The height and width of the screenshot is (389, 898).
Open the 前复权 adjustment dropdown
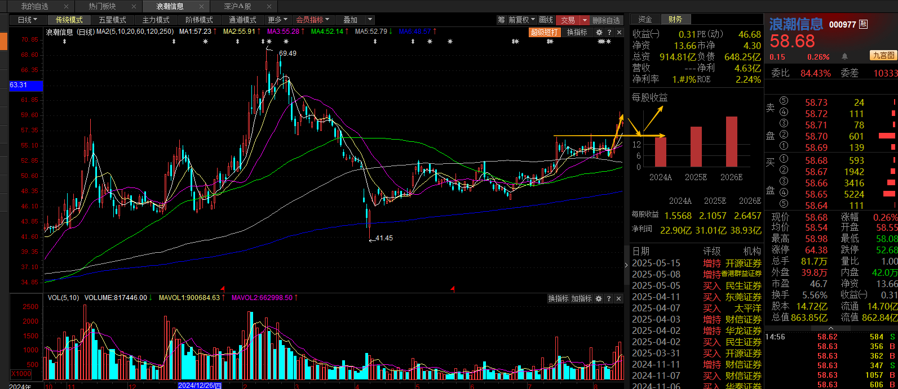[522, 20]
